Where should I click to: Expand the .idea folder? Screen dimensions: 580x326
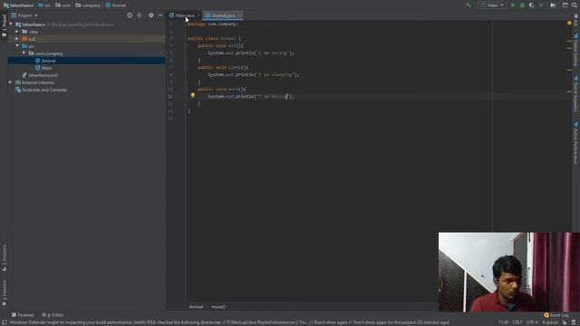pos(17,32)
